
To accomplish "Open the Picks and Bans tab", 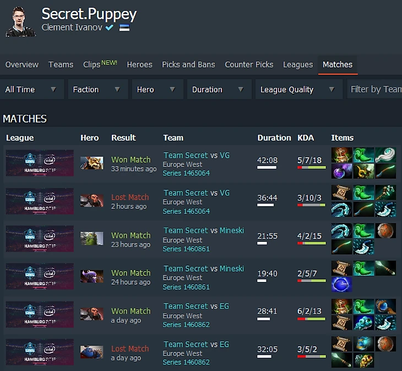I will 188,64.
